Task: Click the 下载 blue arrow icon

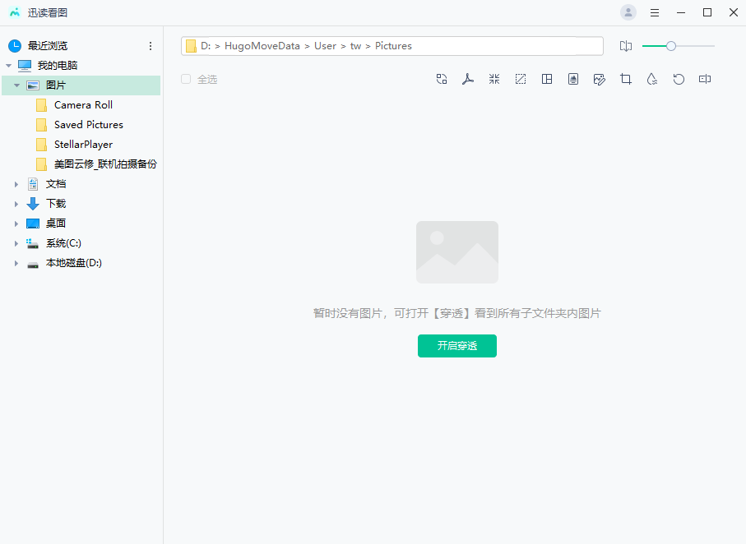Action: click(x=33, y=204)
